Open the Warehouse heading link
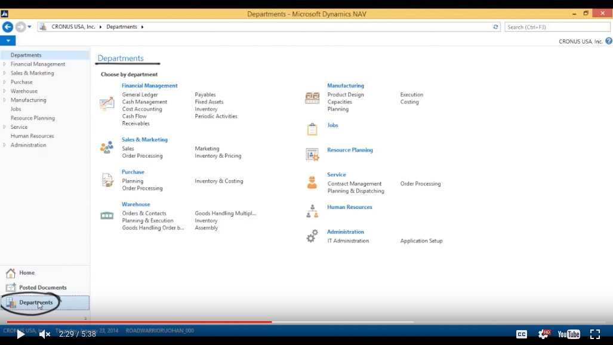The width and height of the screenshot is (613, 345). click(x=136, y=204)
